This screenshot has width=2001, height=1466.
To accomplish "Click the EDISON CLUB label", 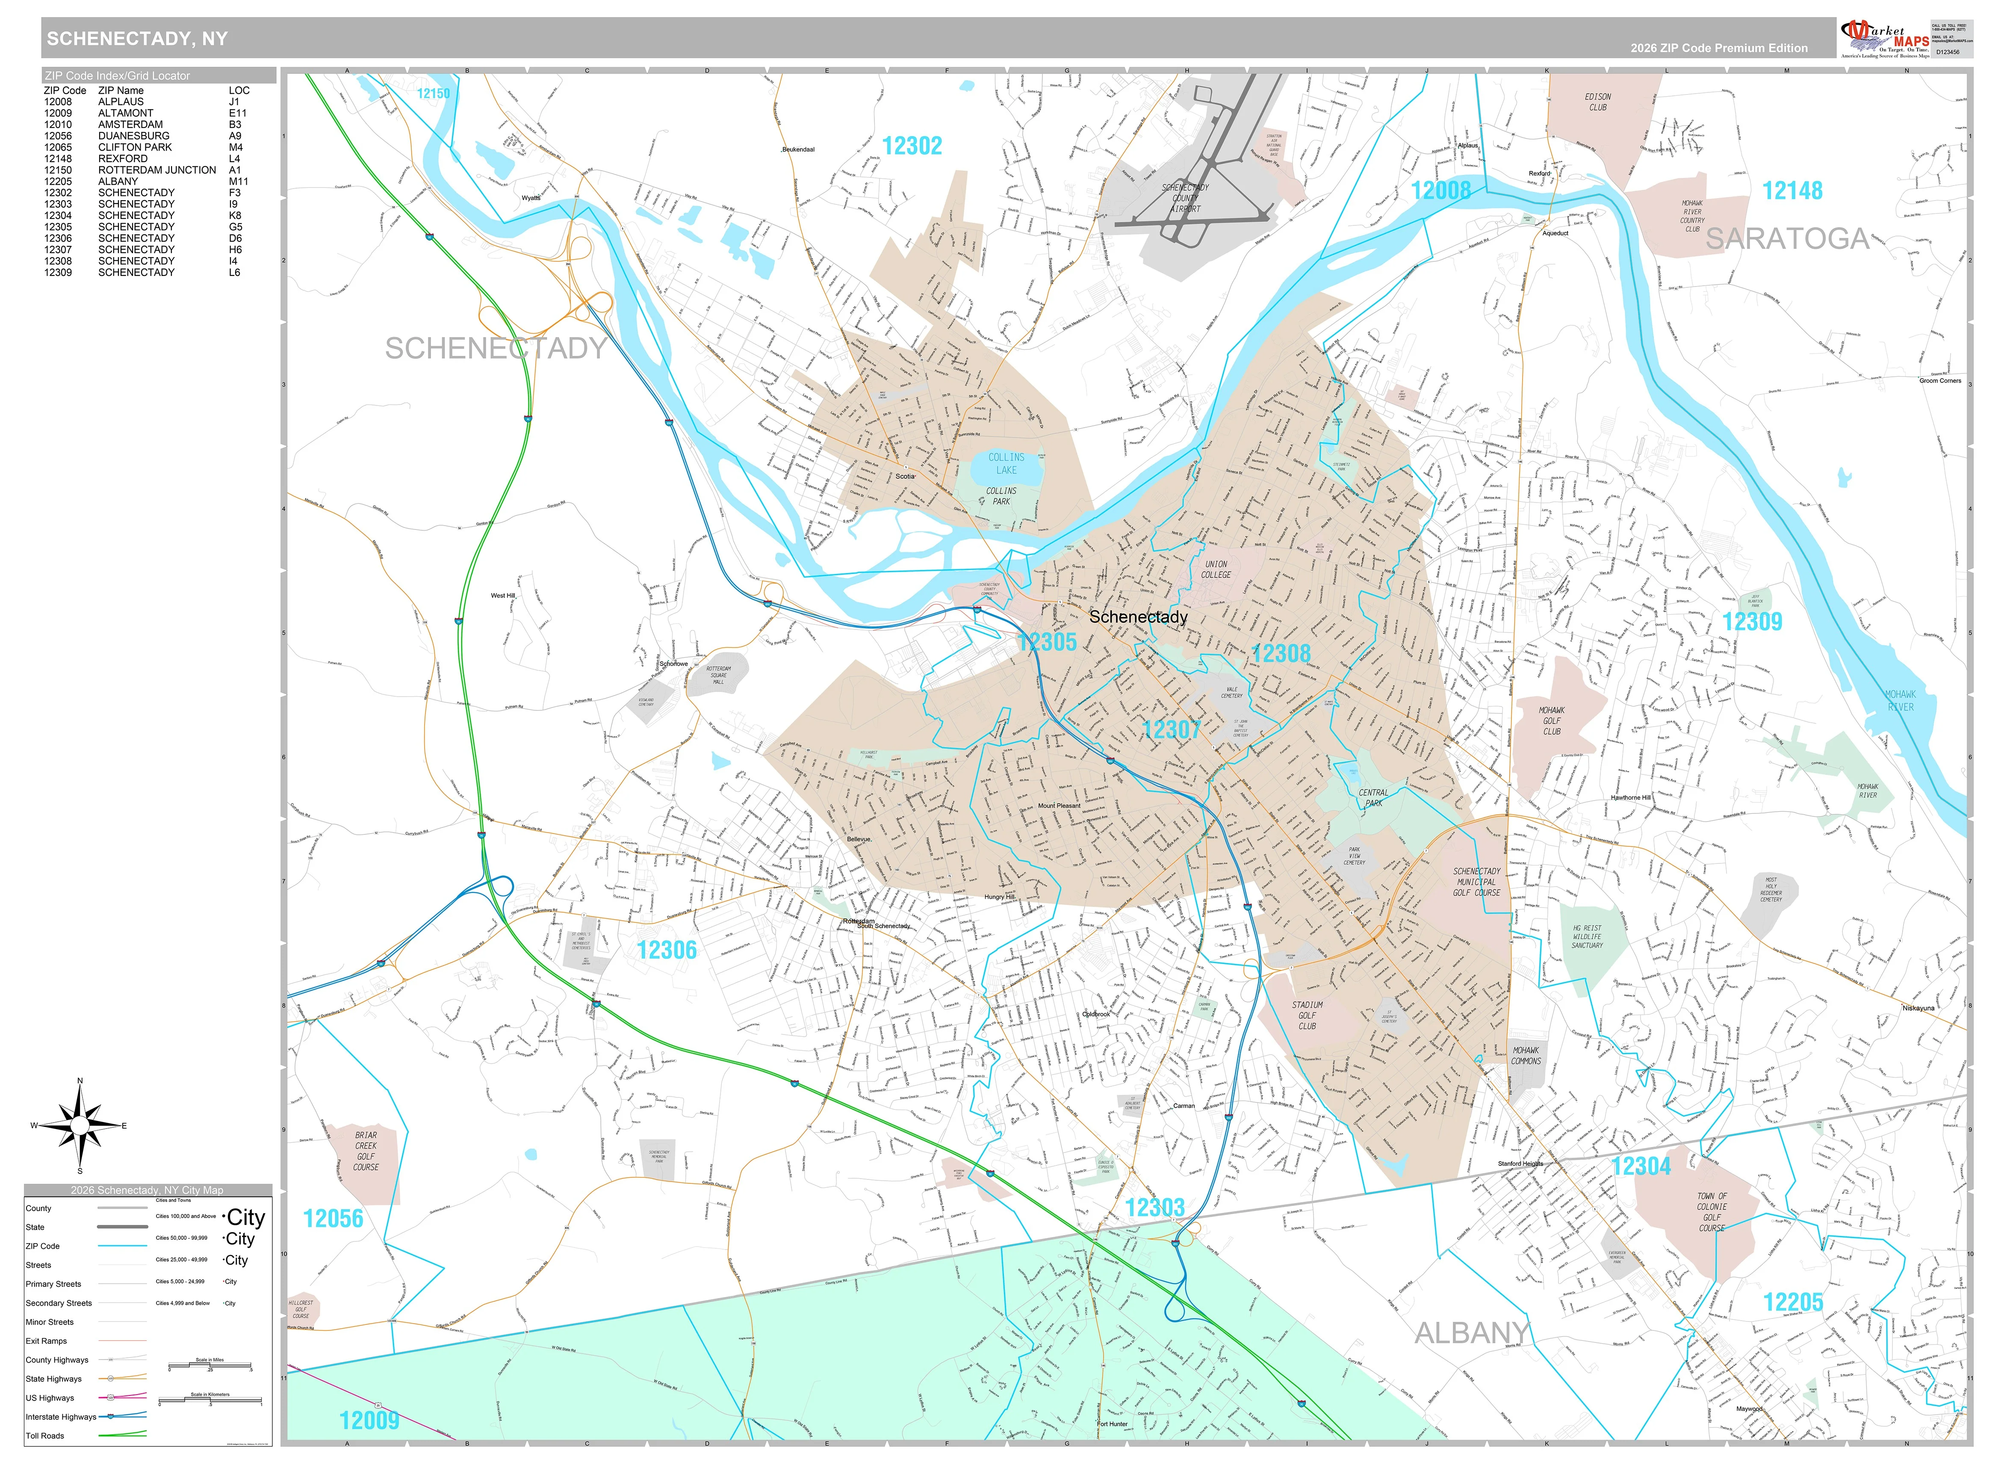I will click(1597, 102).
